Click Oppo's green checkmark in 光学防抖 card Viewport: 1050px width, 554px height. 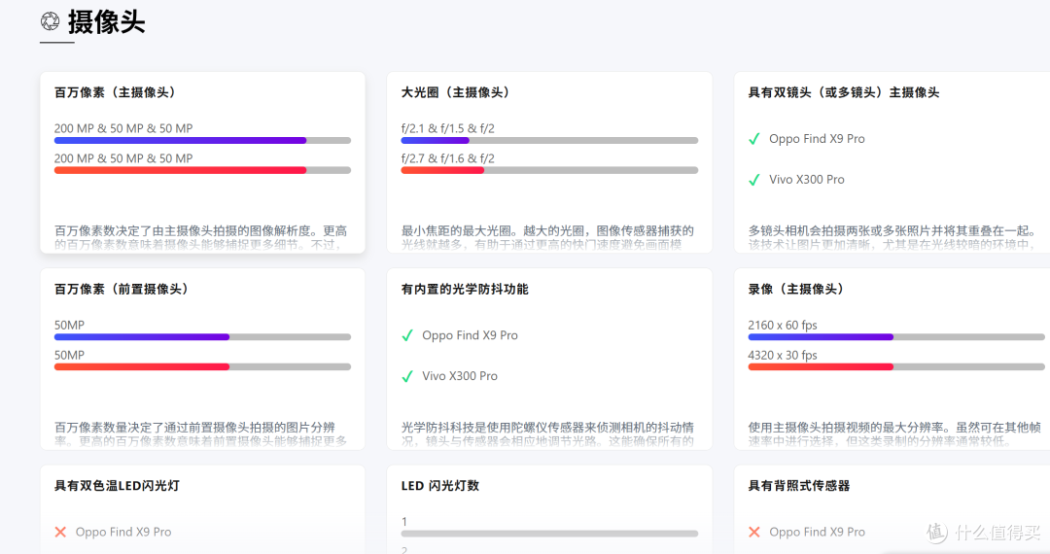click(407, 335)
